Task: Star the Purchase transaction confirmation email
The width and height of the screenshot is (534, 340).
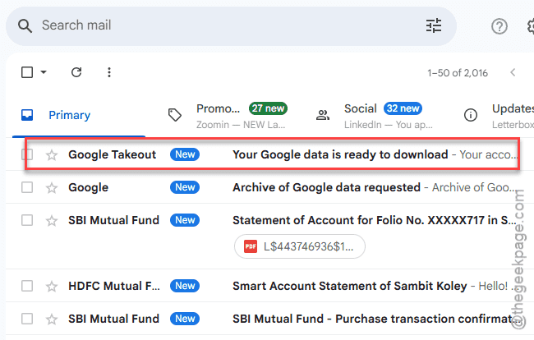Action: [52, 319]
